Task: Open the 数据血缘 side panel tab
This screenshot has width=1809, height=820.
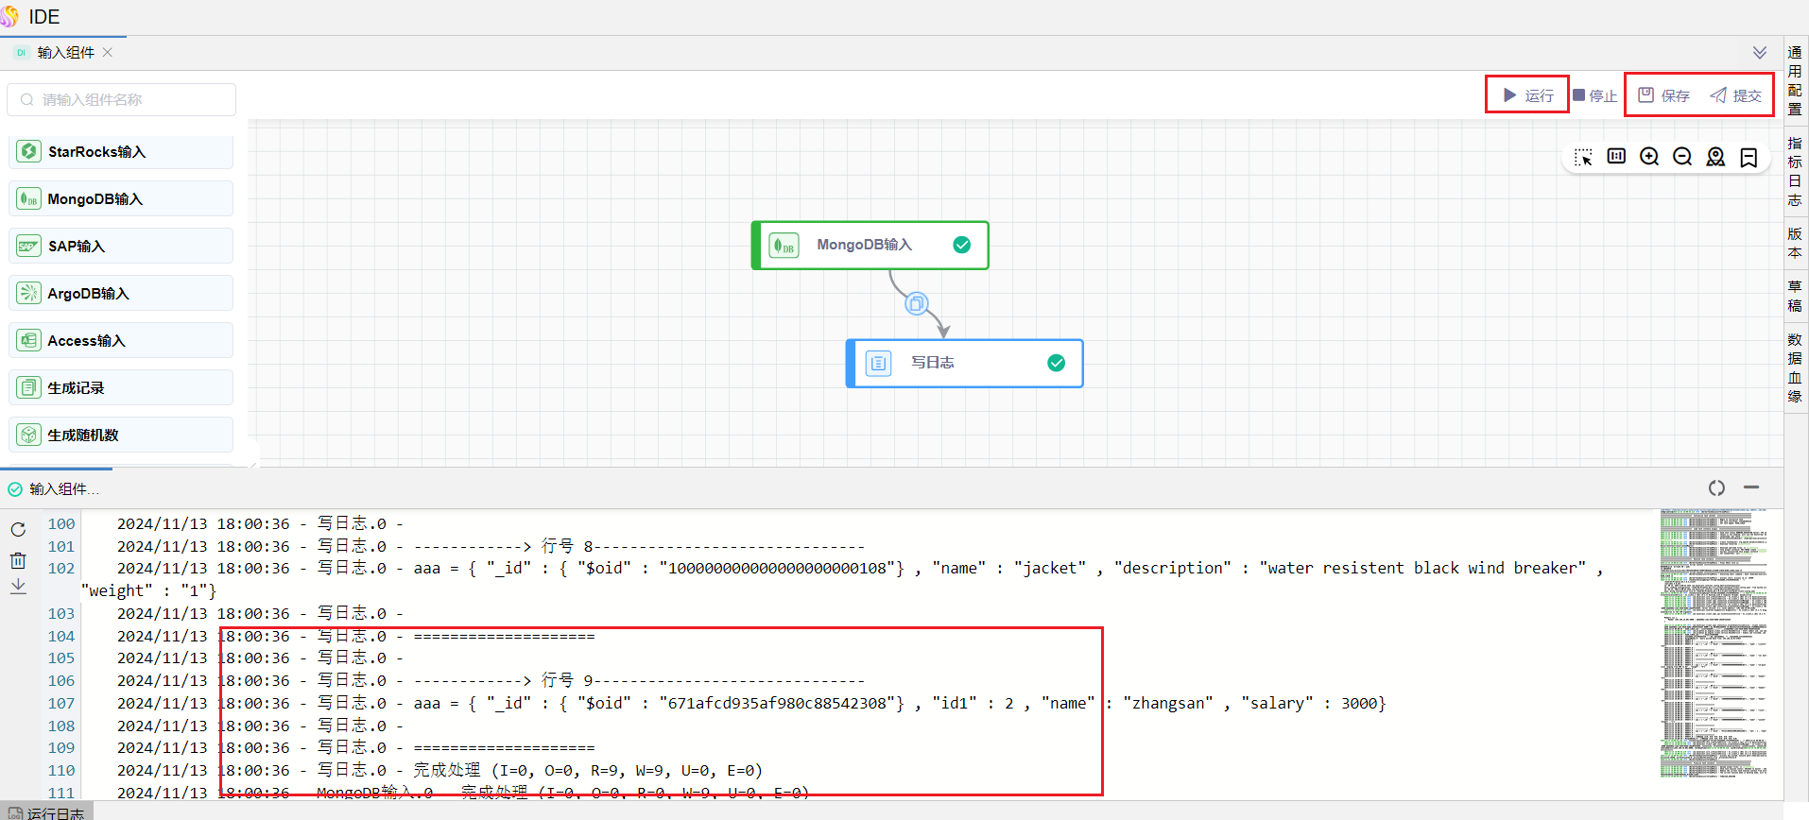Action: point(1795,367)
